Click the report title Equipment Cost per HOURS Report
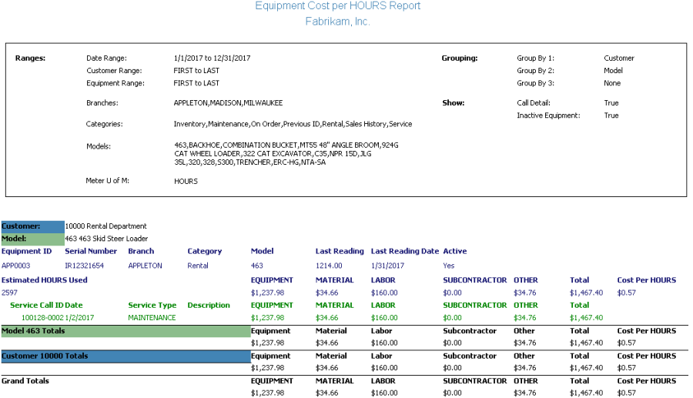This screenshot has width=693, height=398. tap(337, 6)
